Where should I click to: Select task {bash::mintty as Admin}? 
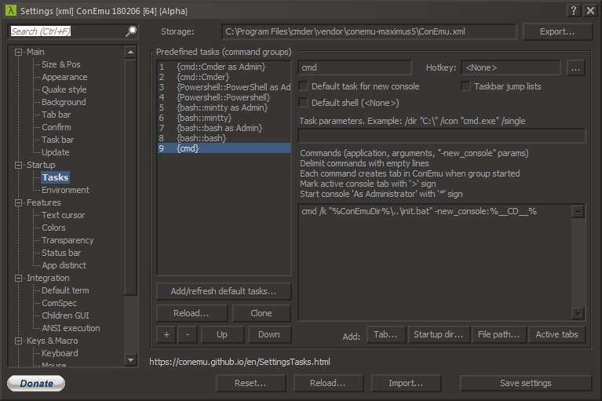pos(224,108)
